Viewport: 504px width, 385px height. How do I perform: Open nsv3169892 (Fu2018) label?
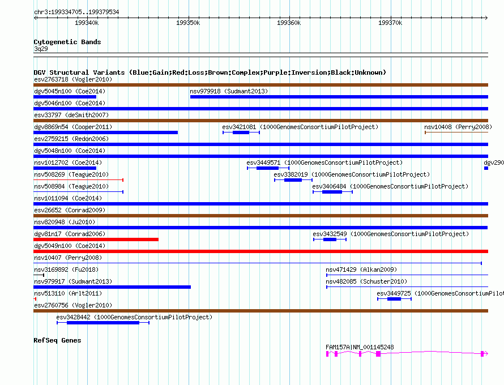[66, 269]
